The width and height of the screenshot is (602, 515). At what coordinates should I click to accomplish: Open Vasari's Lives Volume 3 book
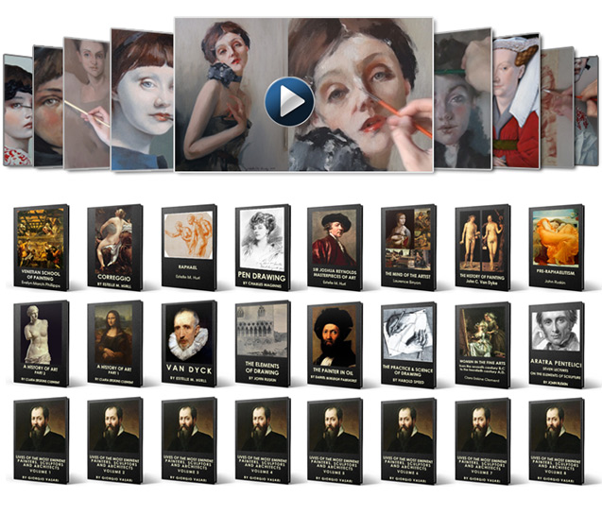coord(189,440)
